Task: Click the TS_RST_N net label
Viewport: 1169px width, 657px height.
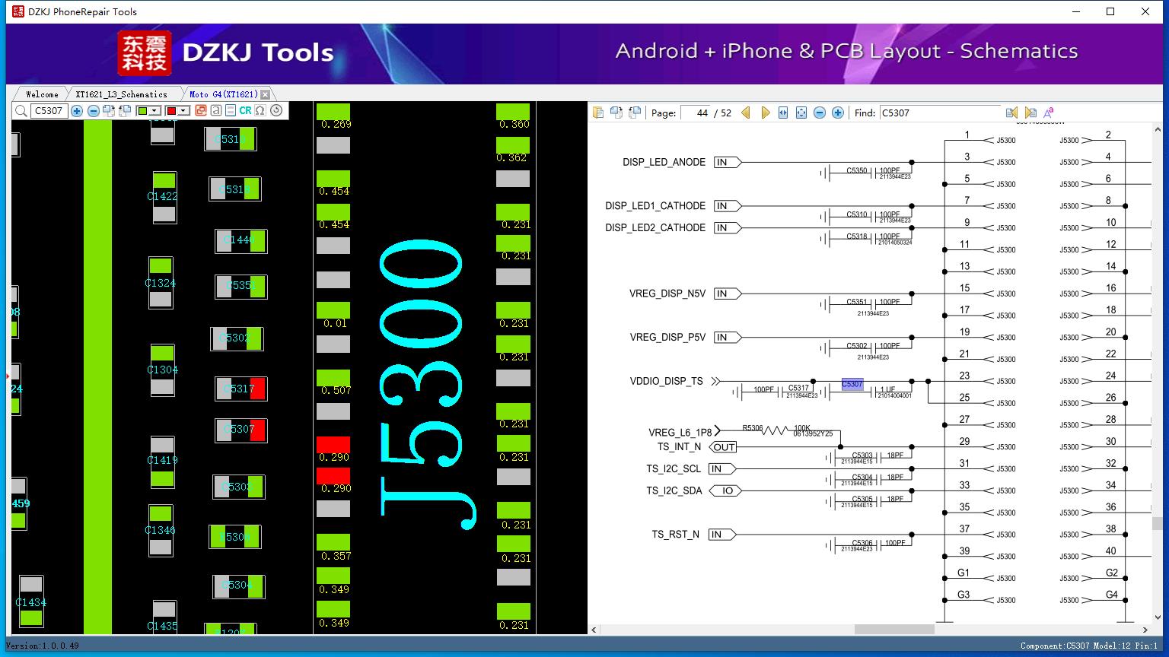Action: 675,535
